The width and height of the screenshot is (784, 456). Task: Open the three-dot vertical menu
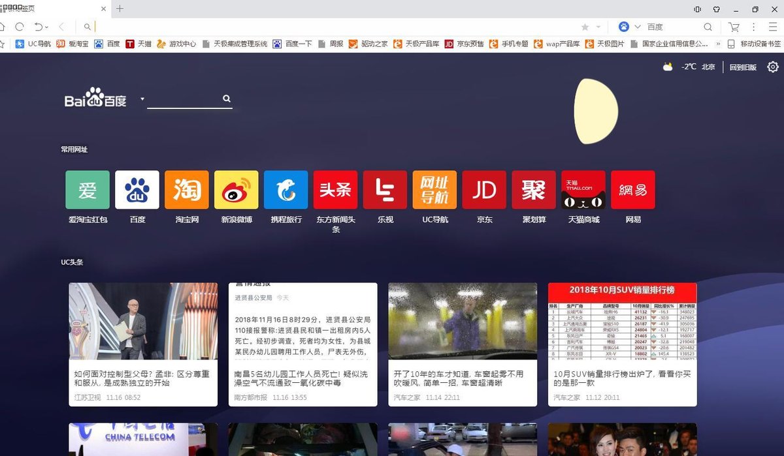[x=754, y=27]
